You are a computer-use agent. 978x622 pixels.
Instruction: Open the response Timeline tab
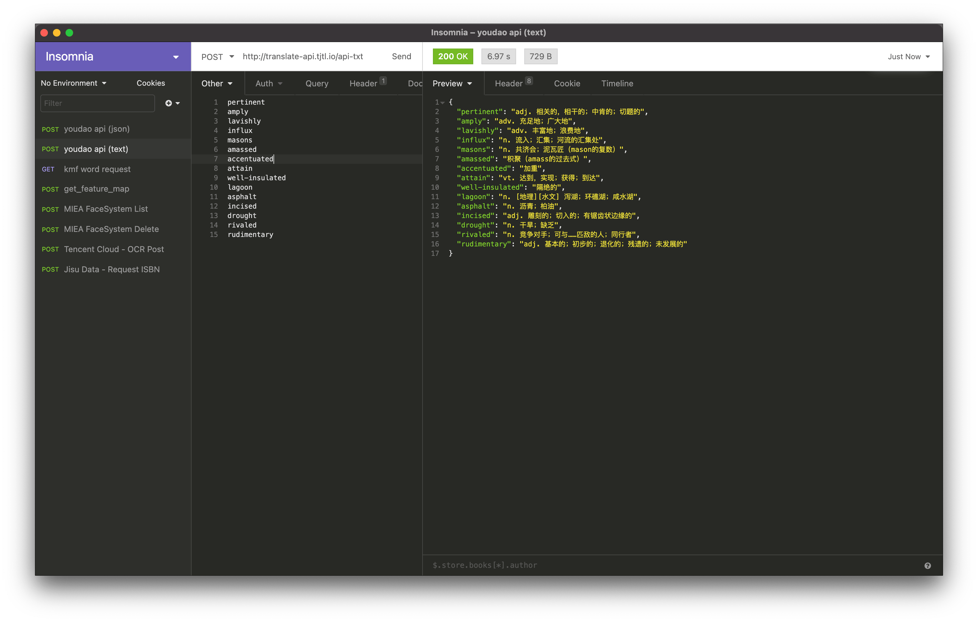(x=617, y=84)
